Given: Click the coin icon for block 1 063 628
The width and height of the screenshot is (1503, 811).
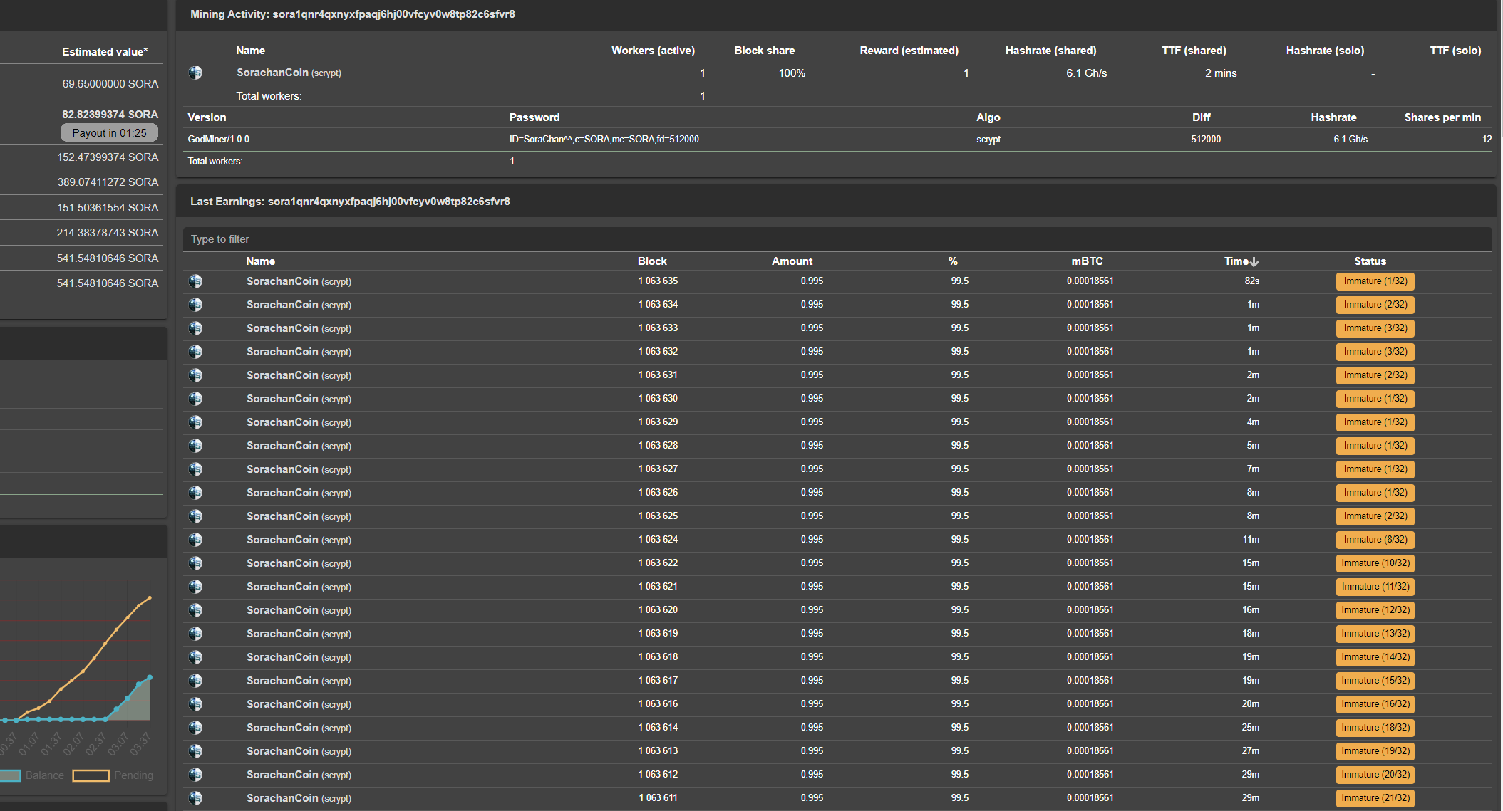Looking at the screenshot, I should [195, 446].
